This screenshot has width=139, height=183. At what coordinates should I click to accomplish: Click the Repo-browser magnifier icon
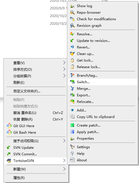[x=72, y=13]
